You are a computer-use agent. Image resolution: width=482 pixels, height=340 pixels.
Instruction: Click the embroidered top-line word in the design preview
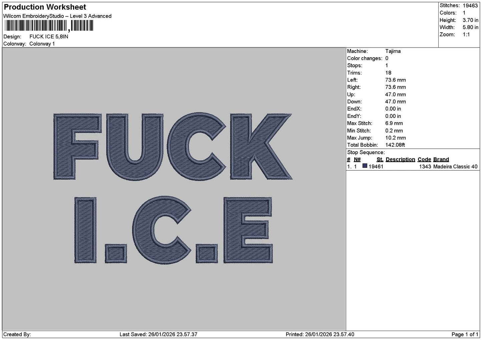pos(173,147)
